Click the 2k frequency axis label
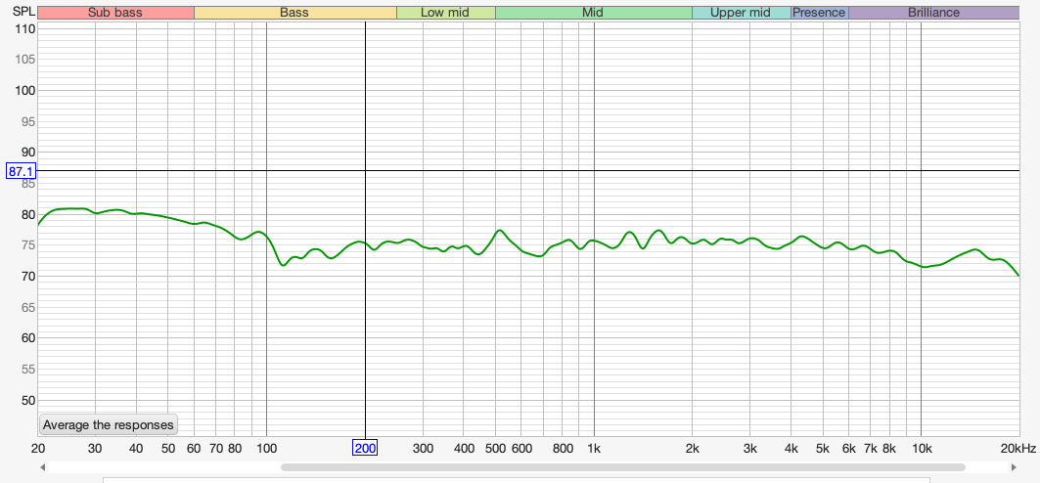Viewport: 1040px width, 483px height. click(x=692, y=449)
